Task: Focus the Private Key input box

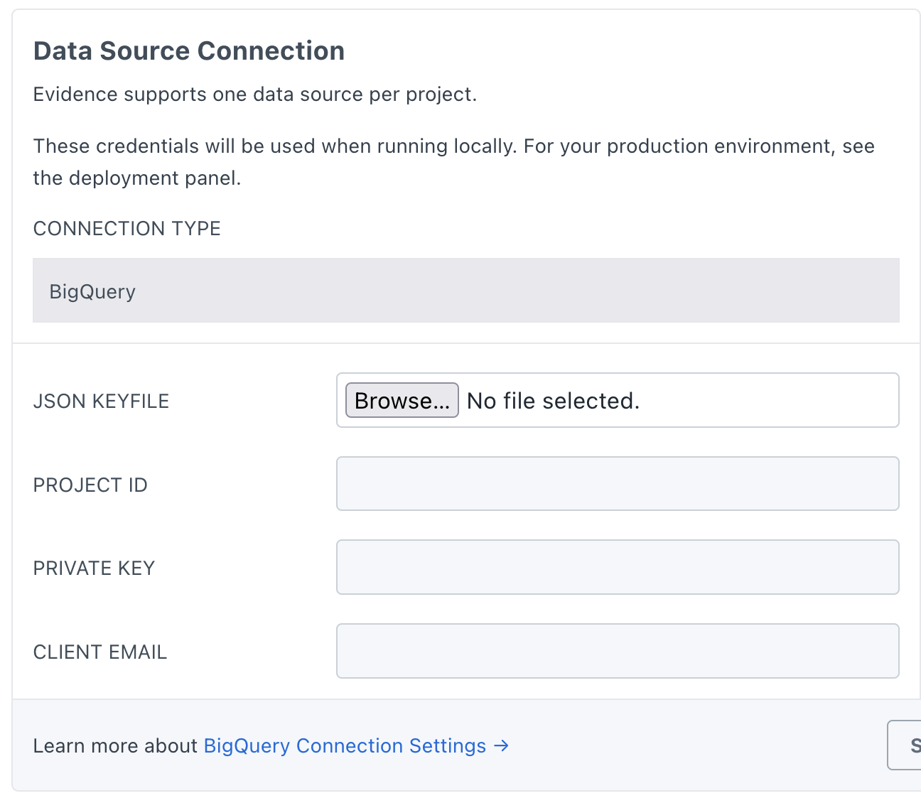Action: pyautogui.click(x=617, y=567)
